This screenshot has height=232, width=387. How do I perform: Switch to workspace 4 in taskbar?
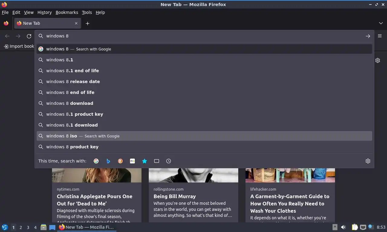point(35,227)
